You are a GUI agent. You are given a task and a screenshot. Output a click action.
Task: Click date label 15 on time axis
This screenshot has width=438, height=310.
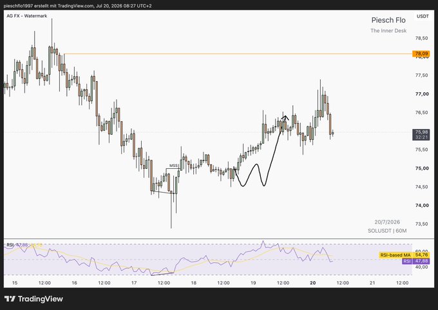pyautogui.click(x=15, y=283)
